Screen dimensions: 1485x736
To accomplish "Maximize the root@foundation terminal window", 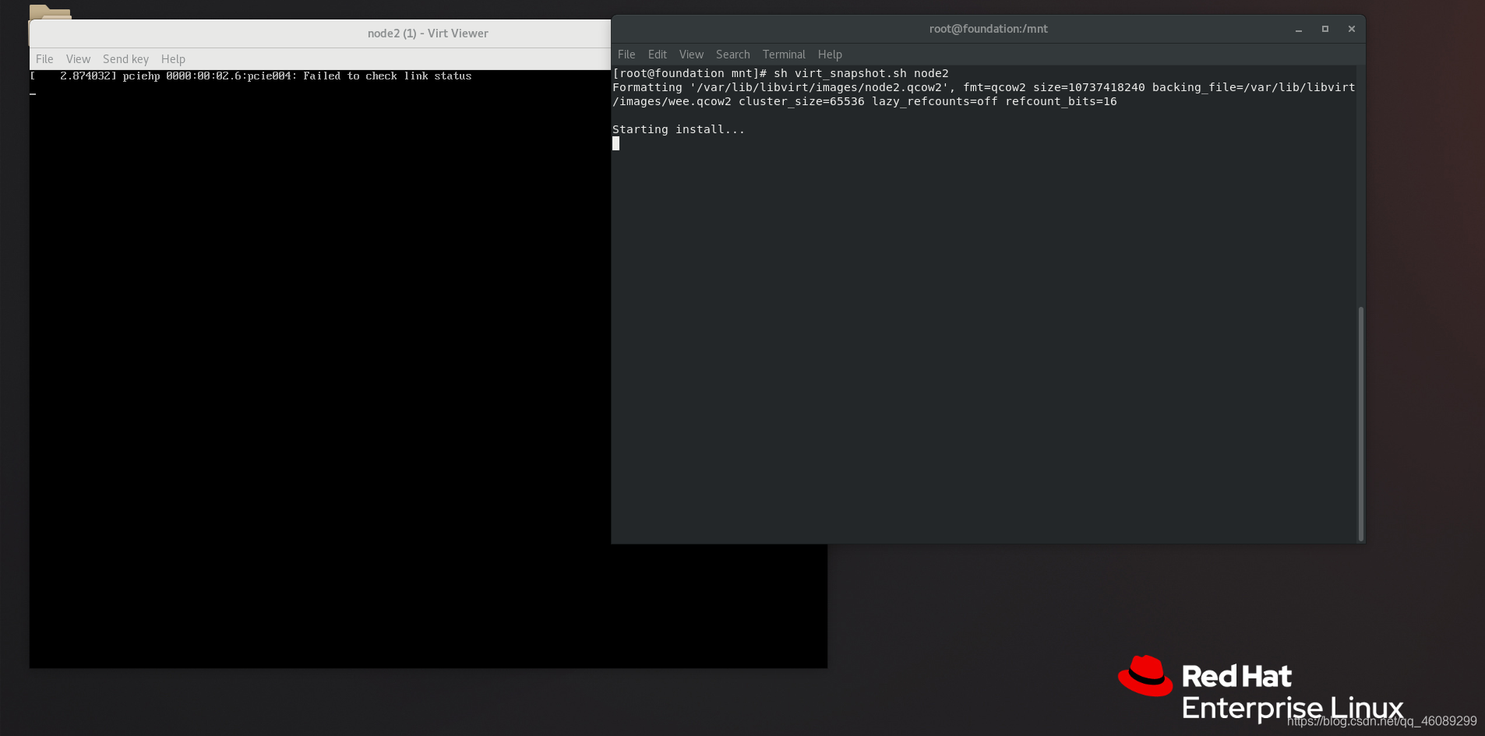I will click(1325, 29).
